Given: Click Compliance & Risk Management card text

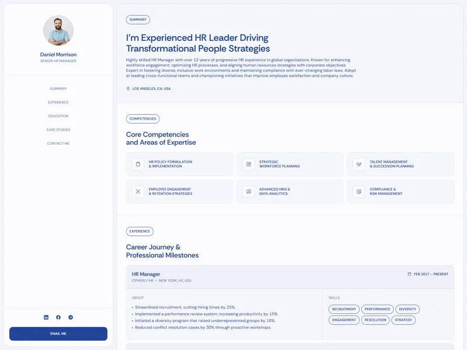Looking at the screenshot, I should pos(386,191).
